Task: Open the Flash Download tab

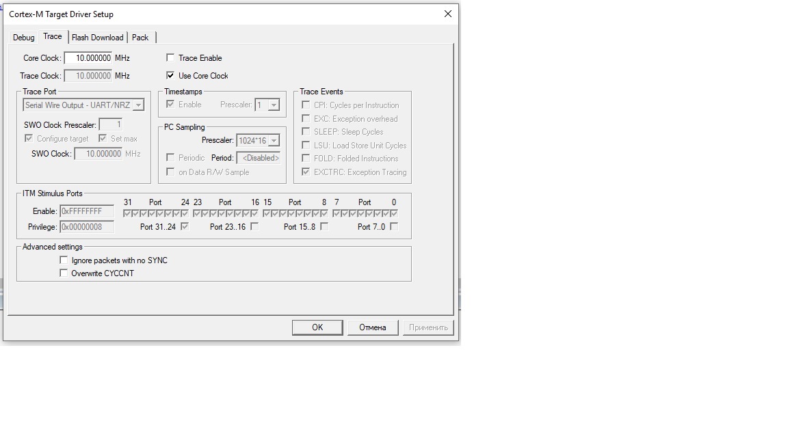Action: point(97,38)
